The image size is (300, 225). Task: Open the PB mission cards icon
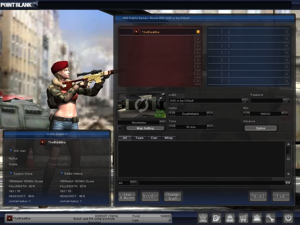(217, 218)
